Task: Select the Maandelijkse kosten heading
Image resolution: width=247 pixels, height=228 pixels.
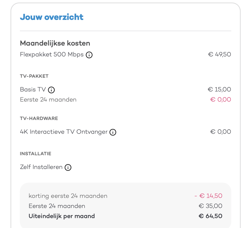Action: [55, 43]
